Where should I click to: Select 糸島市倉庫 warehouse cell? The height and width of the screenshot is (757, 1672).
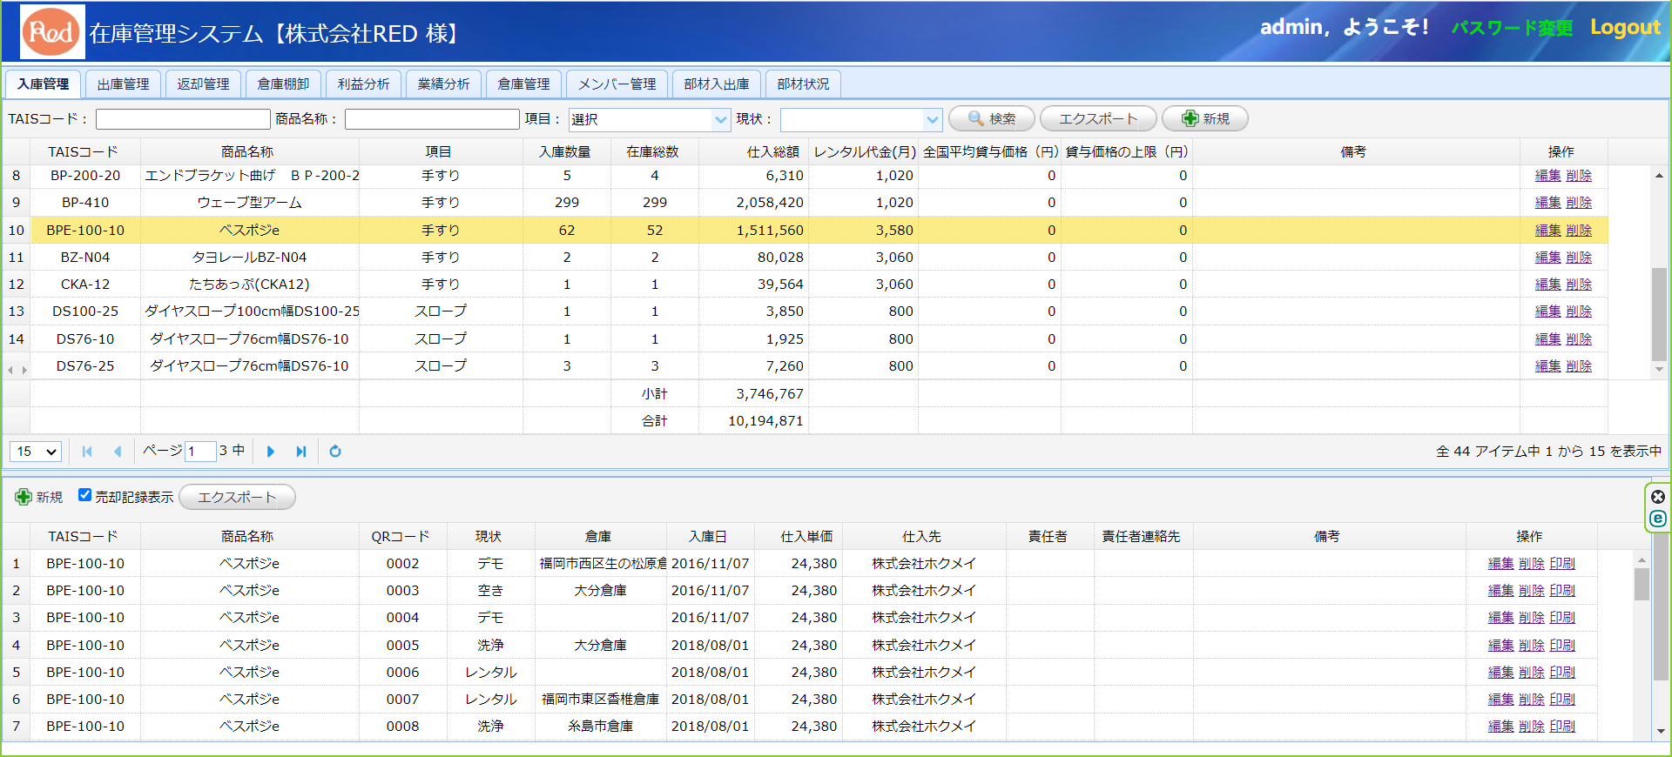pos(600,727)
